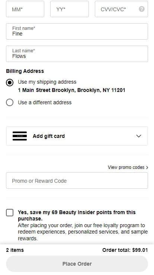Click the striped gift card icon
Viewport: 154px width, 275px height.
(x=20, y=136)
